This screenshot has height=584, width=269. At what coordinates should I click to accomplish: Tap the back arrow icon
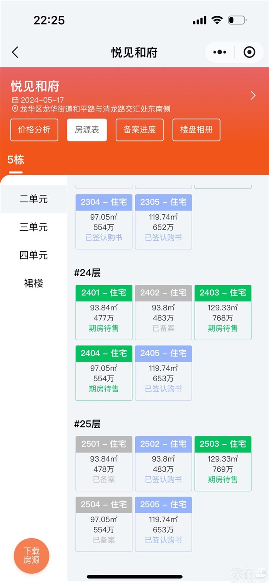point(15,52)
